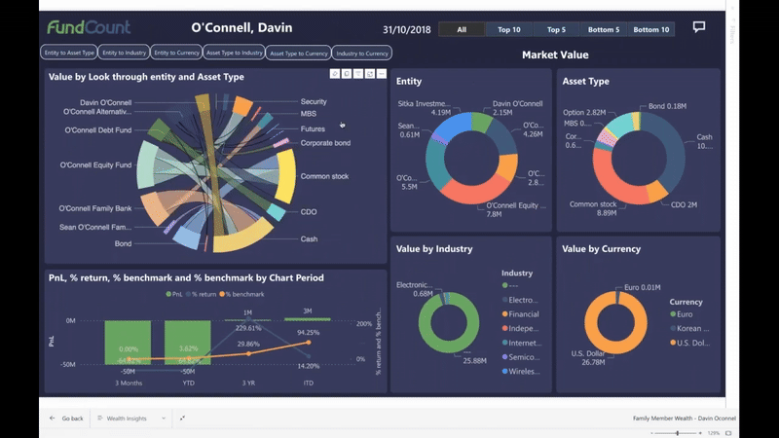Switch to Asset Type to Currency view
This screenshot has height=438, width=779.
[299, 54]
